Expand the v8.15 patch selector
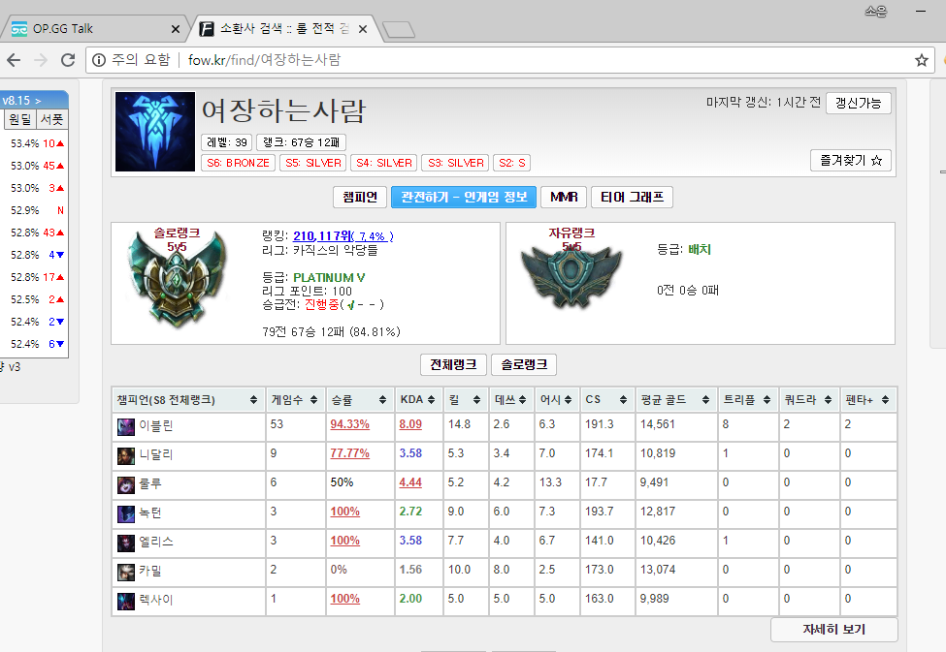The width and height of the screenshot is (946, 652). (21, 99)
